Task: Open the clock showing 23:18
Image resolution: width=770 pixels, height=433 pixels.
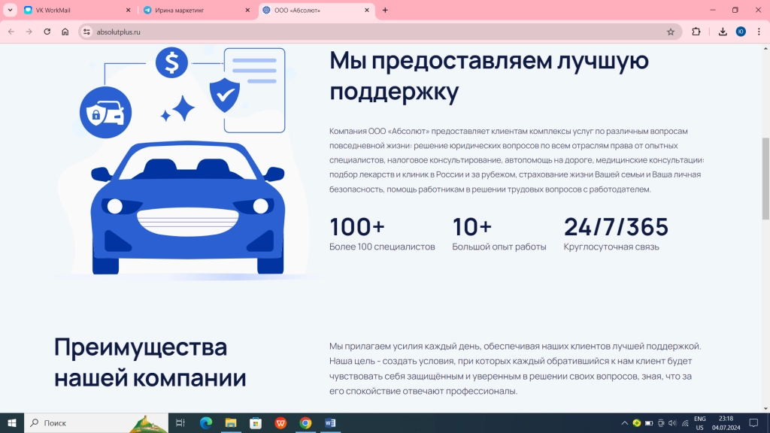Action: [x=726, y=423]
